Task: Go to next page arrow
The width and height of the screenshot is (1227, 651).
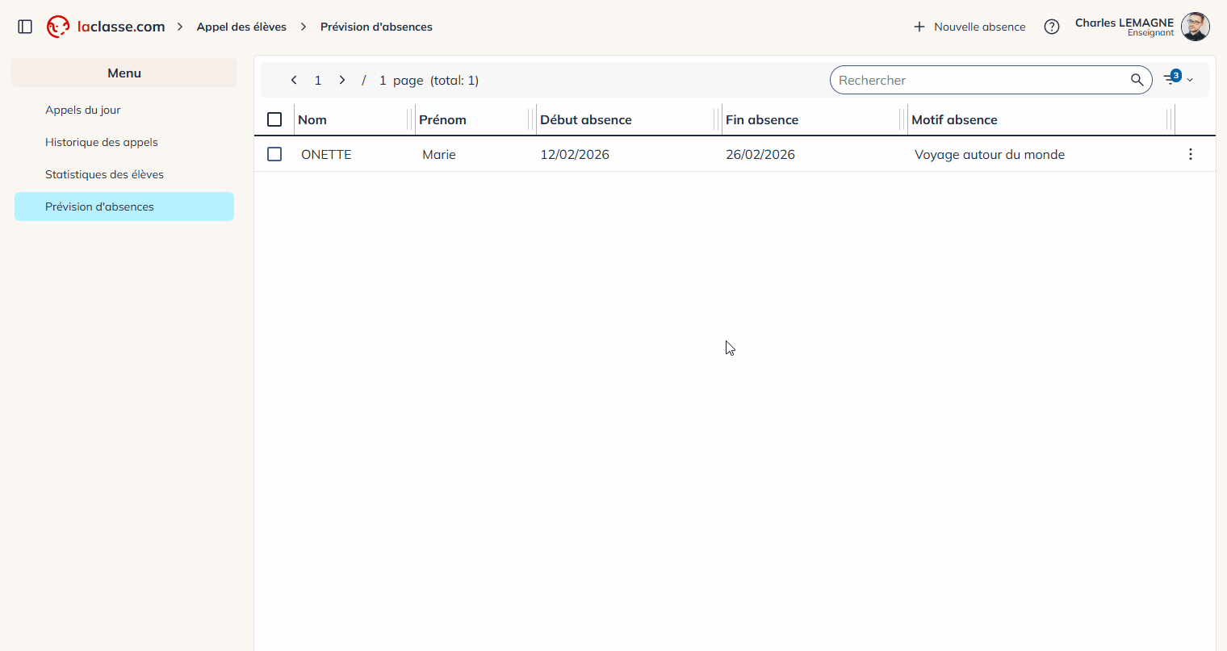Action: click(x=342, y=80)
